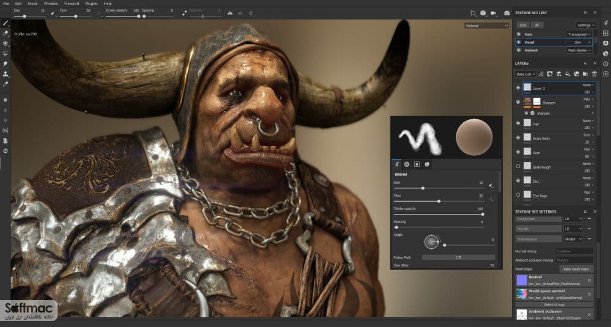Show the BodyRough layer
611x327 pixels.
[x=518, y=166]
